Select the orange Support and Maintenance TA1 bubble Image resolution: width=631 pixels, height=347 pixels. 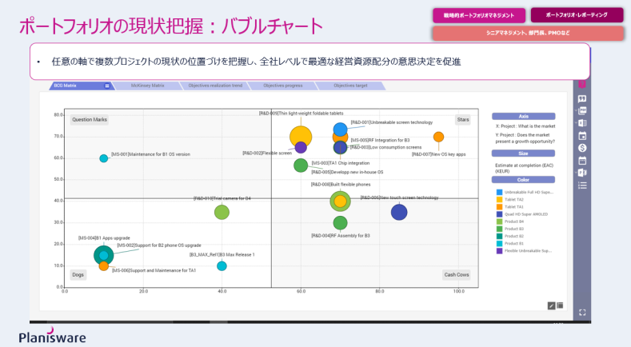(x=104, y=266)
